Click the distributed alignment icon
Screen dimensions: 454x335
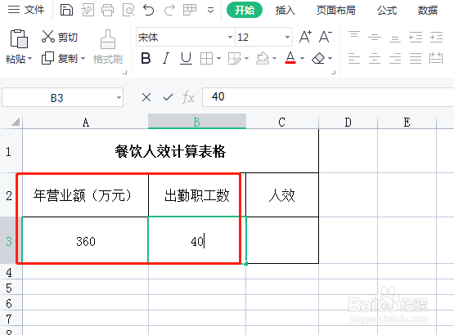click(x=436, y=59)
